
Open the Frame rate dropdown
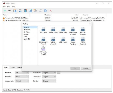(49, 77)
